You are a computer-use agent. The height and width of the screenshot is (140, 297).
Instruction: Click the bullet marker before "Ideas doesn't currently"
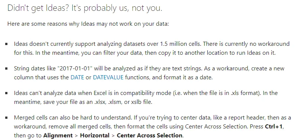point(6,44)
